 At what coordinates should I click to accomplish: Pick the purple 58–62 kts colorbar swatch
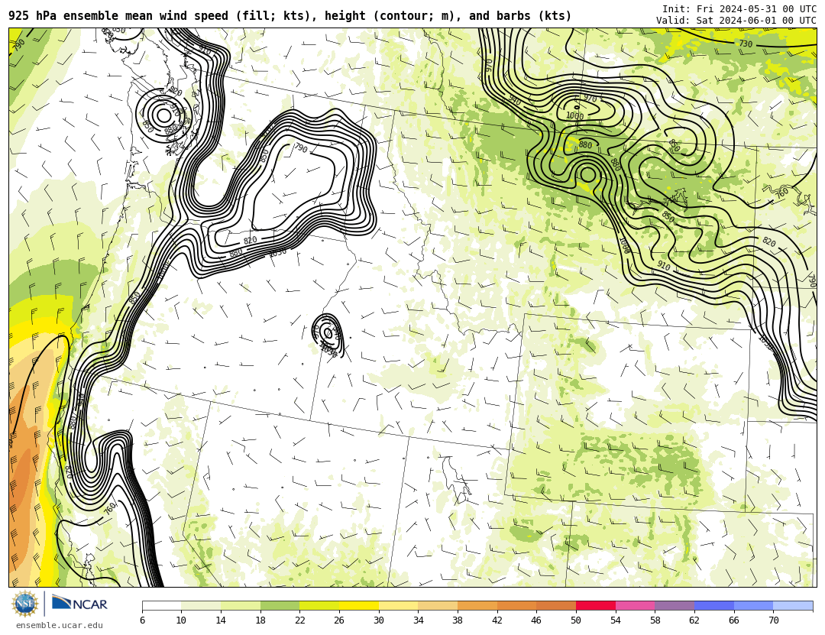coord(675,605)
